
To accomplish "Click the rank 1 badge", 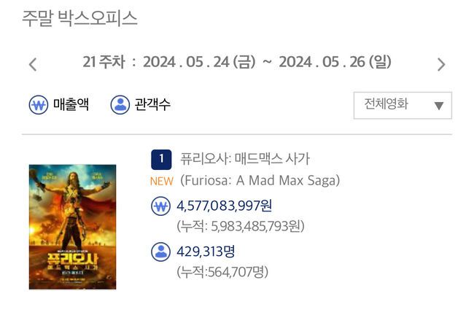I will point(161,159).
